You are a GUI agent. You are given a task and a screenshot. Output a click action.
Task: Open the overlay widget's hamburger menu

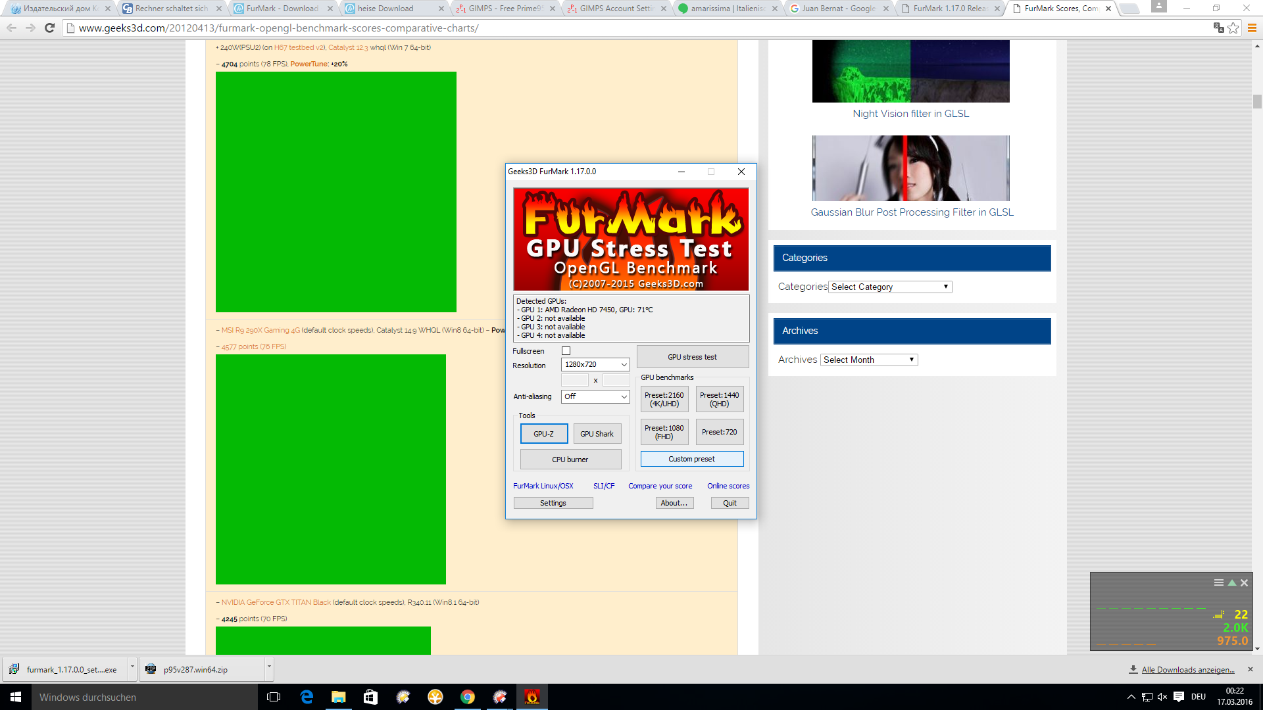point(1218,582)
